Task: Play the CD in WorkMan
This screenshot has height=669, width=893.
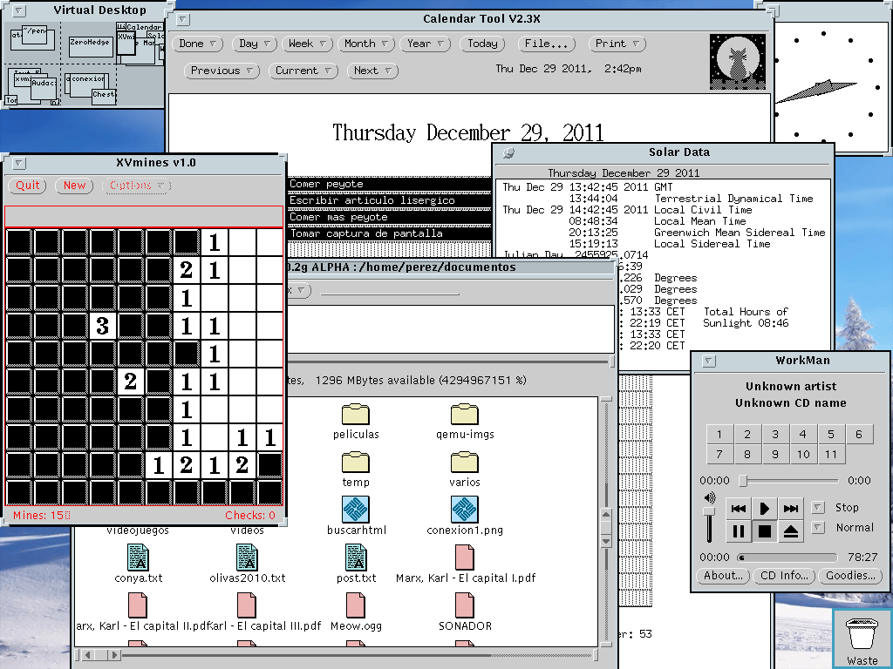Action: pos(764,508)
